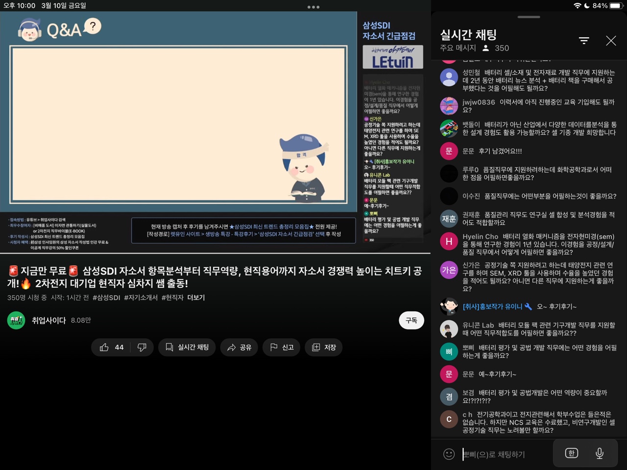Tap 유니콘 Lab's avatar
This screenshot has width=627, height=470.
click(449, 329)
